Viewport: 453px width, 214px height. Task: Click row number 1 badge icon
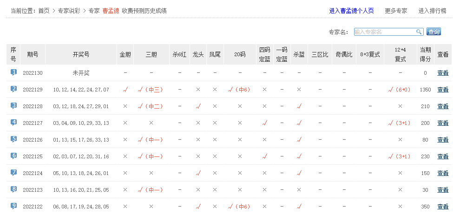point(13,72)
